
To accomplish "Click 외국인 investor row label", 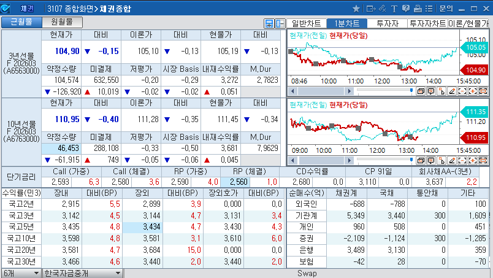I will (x=306, y=204).
